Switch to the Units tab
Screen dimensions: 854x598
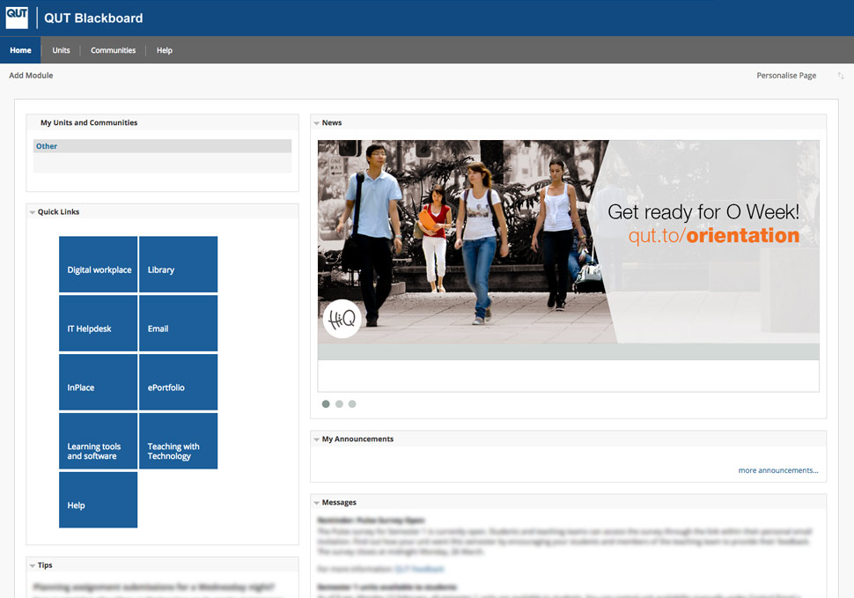(60, 50)
